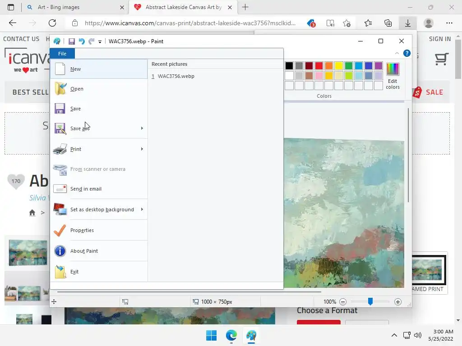
Task: Expand the Print submenu arrow
Action: (142, 149)
